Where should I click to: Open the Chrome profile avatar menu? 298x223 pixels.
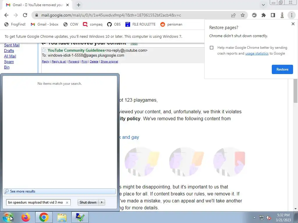coord(282,15)
